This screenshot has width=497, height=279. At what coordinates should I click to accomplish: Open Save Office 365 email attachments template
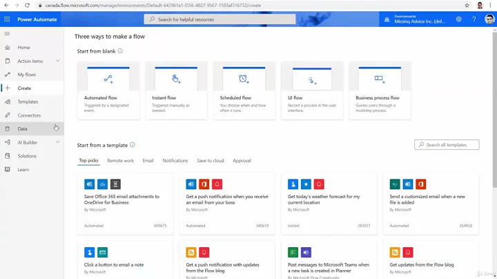(125, 204)
